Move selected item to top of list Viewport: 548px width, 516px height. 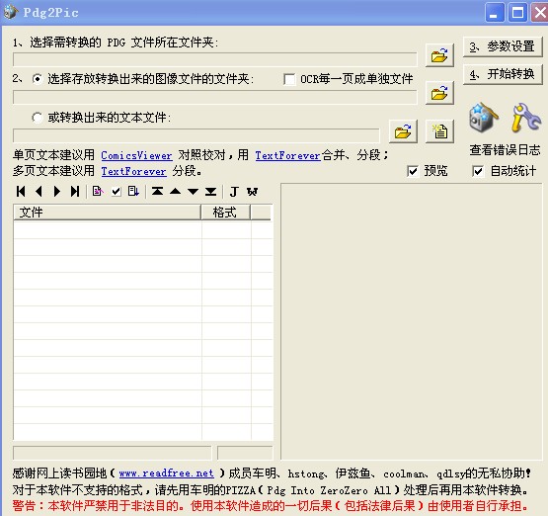157,192
